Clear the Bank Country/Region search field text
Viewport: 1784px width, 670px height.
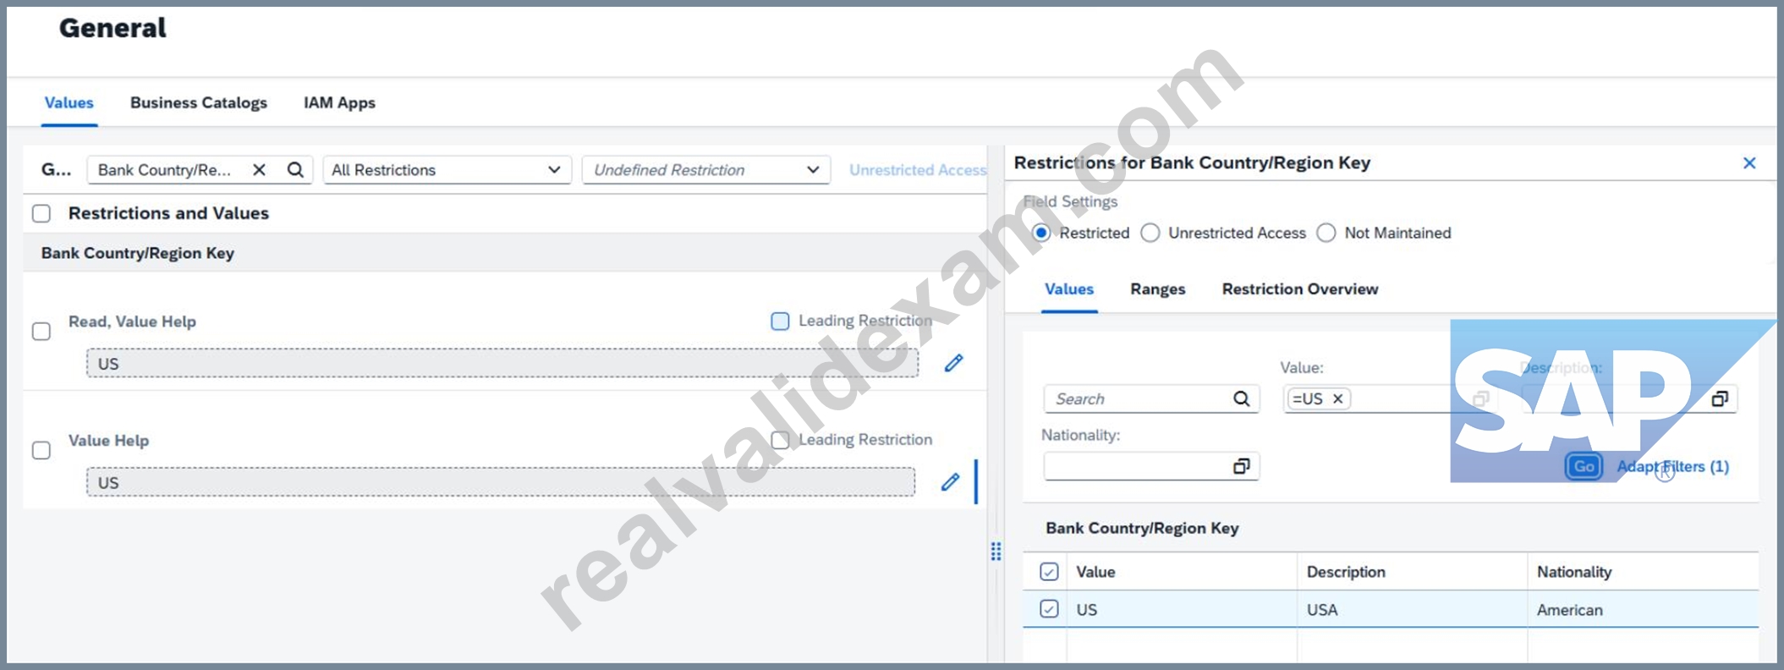[x=260, y=170]
